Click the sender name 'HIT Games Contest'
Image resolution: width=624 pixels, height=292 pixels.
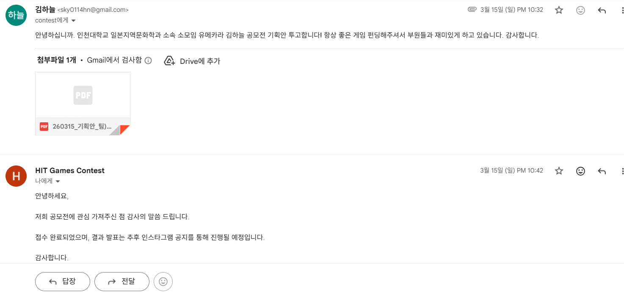70,171
